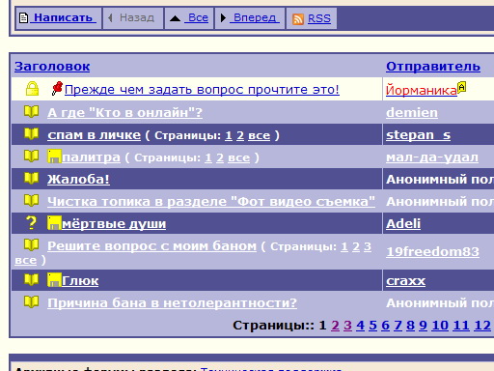Open user profile stepan_s
This screenshot has height=371, width=494.
(x=418, y=135)
